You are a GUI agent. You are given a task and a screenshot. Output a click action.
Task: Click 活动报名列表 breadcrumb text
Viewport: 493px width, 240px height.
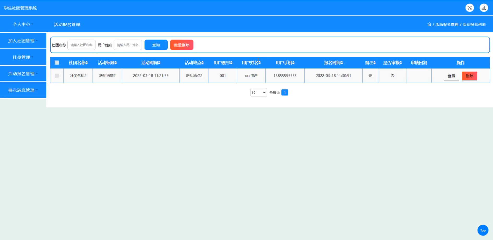[474, 25]
